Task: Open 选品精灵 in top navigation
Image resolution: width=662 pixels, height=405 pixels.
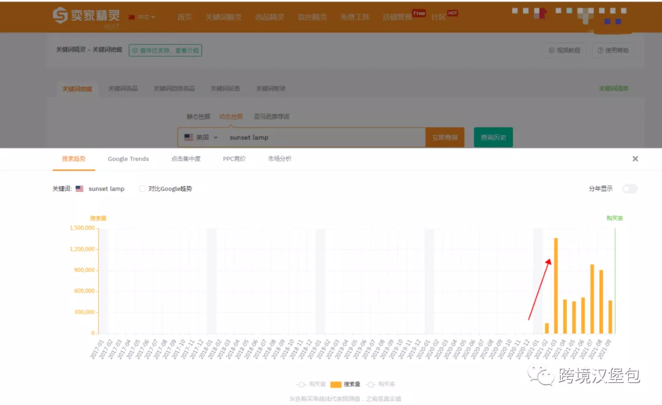Action: [x=269, y=17]
